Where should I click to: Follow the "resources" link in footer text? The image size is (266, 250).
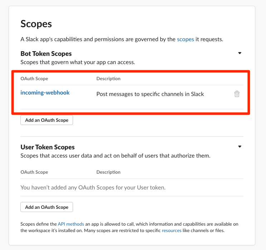pos(171,231)
